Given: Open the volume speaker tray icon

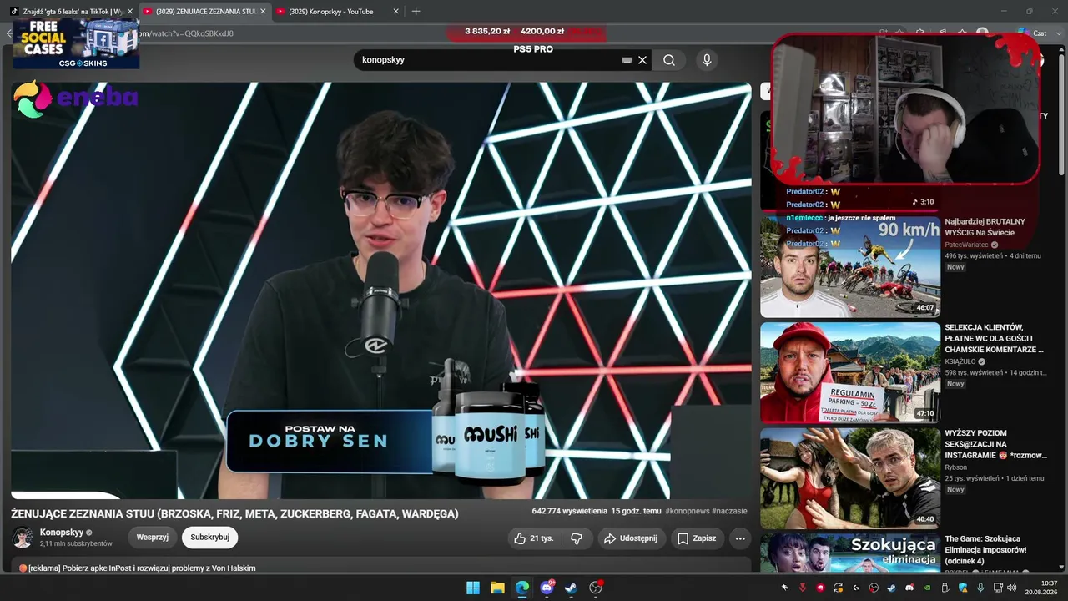Looking at the screenshot, I should click(x=1013, y=588).
